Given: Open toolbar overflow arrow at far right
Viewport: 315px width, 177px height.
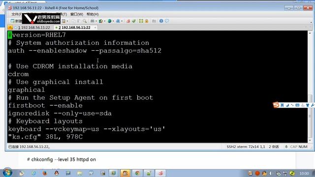Looking at the screenshot, I should tap(311, 22).
